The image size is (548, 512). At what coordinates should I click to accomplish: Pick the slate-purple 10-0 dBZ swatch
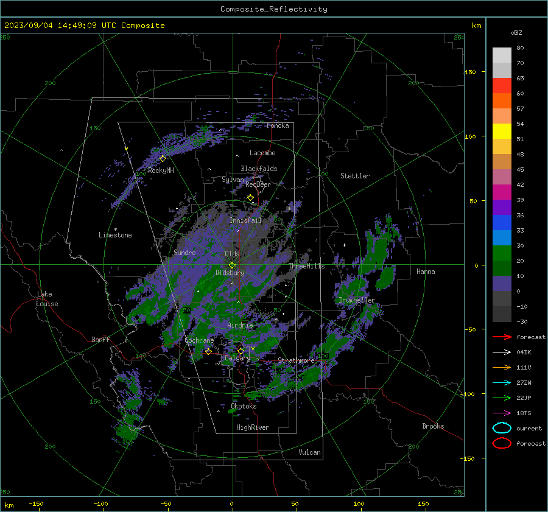pyautogui.click(x=502, y=284)
